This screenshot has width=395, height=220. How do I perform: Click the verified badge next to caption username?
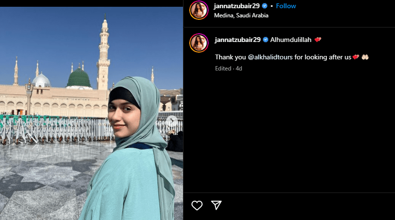[266, 40]
